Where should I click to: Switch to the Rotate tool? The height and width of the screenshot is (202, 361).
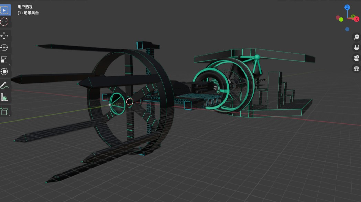click(x=4, y=48)
